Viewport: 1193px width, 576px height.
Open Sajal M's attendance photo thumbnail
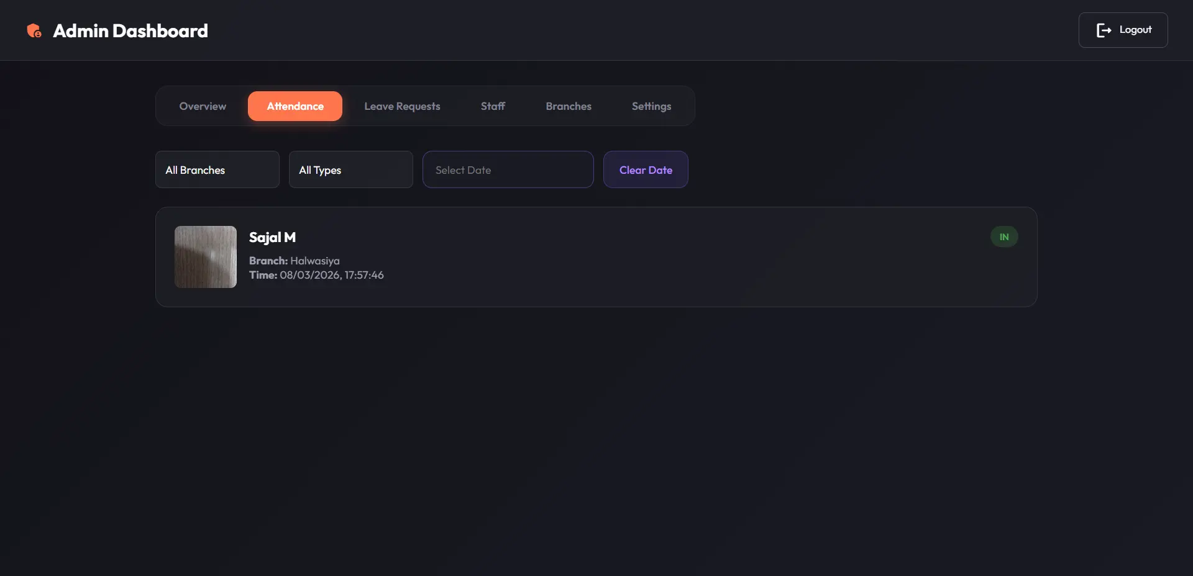click(x=206, y=257)
